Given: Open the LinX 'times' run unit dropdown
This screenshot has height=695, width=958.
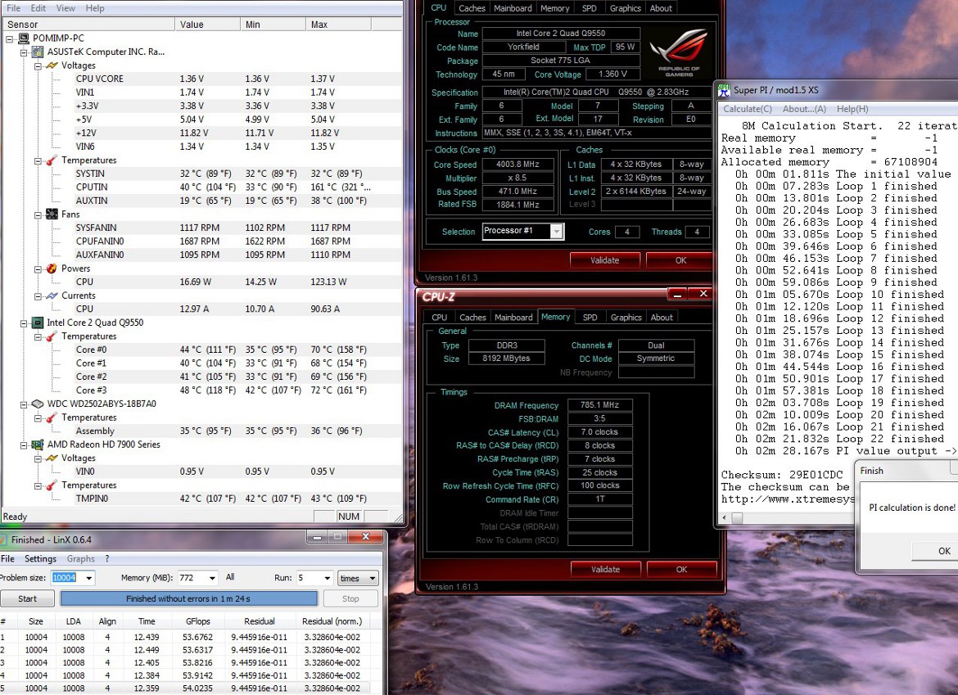Looking at the screenshot, I should (x=373, y=578).
